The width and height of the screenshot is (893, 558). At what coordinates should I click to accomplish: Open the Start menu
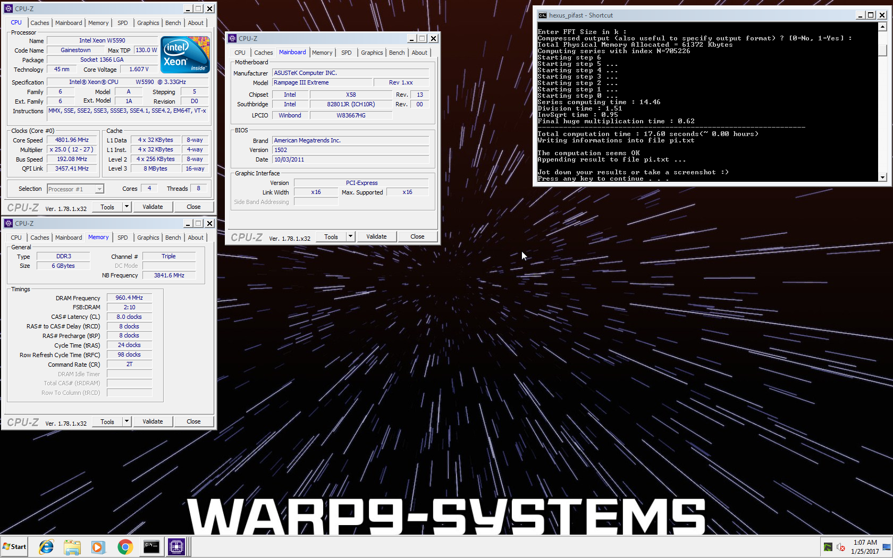click(x=15, y=547)
